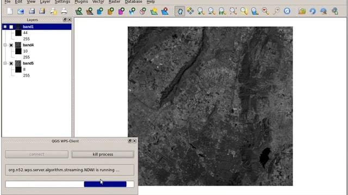This screenshot has width=348, height=195.
Task: Enable the band1 layer visibility checkbox
Action: 11,27
